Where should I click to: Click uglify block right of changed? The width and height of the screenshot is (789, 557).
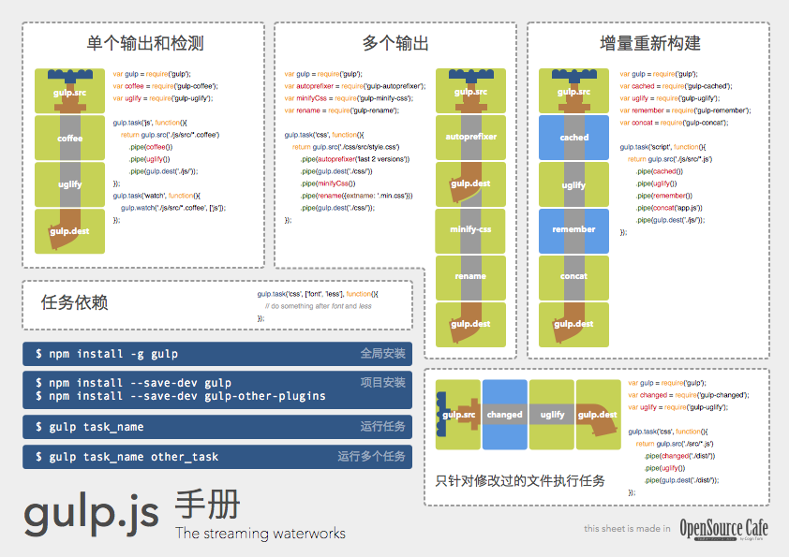coord(552,415)
